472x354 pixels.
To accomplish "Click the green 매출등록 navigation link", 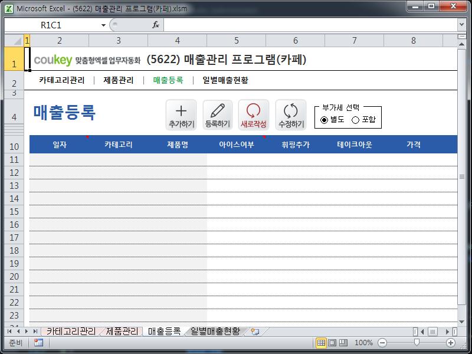I will pos(168,80).
